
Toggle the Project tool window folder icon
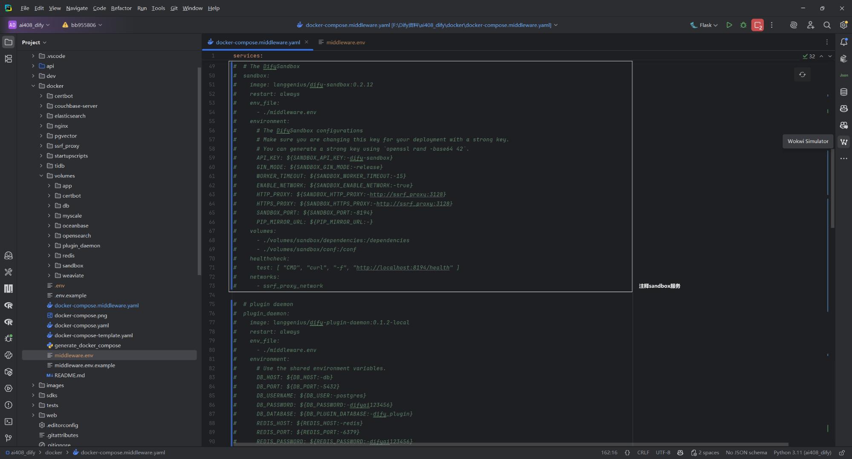click(x=8, y=42)
